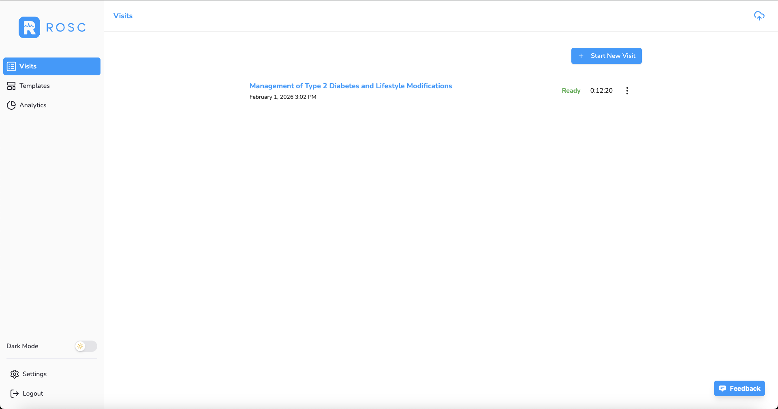Select the Visits list icon in sidebar

[x=11, y=66]
